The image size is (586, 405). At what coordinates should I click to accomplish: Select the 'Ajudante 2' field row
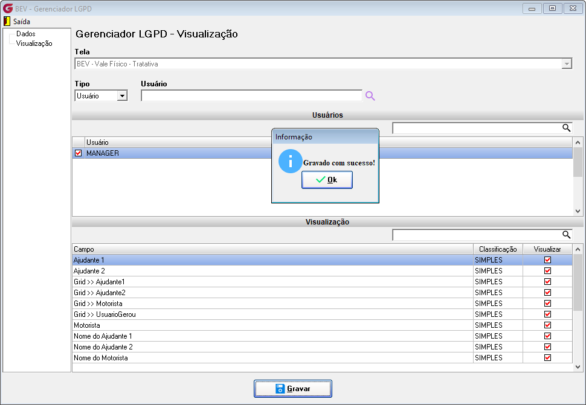click(x=322, y=270)
